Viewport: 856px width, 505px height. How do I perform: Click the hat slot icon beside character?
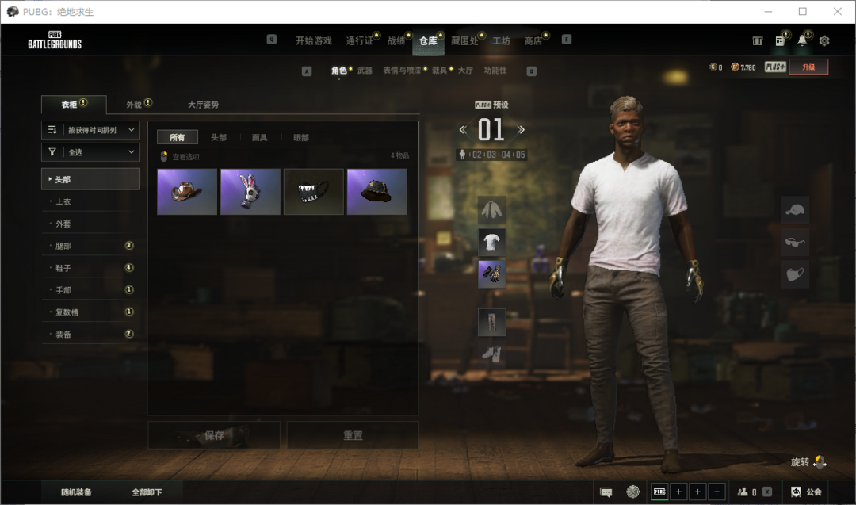pos(795,210)
